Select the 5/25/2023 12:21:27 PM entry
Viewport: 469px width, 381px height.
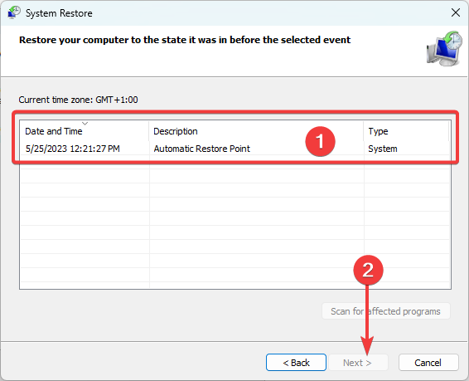pyautogui.click(x=72, y=149)
